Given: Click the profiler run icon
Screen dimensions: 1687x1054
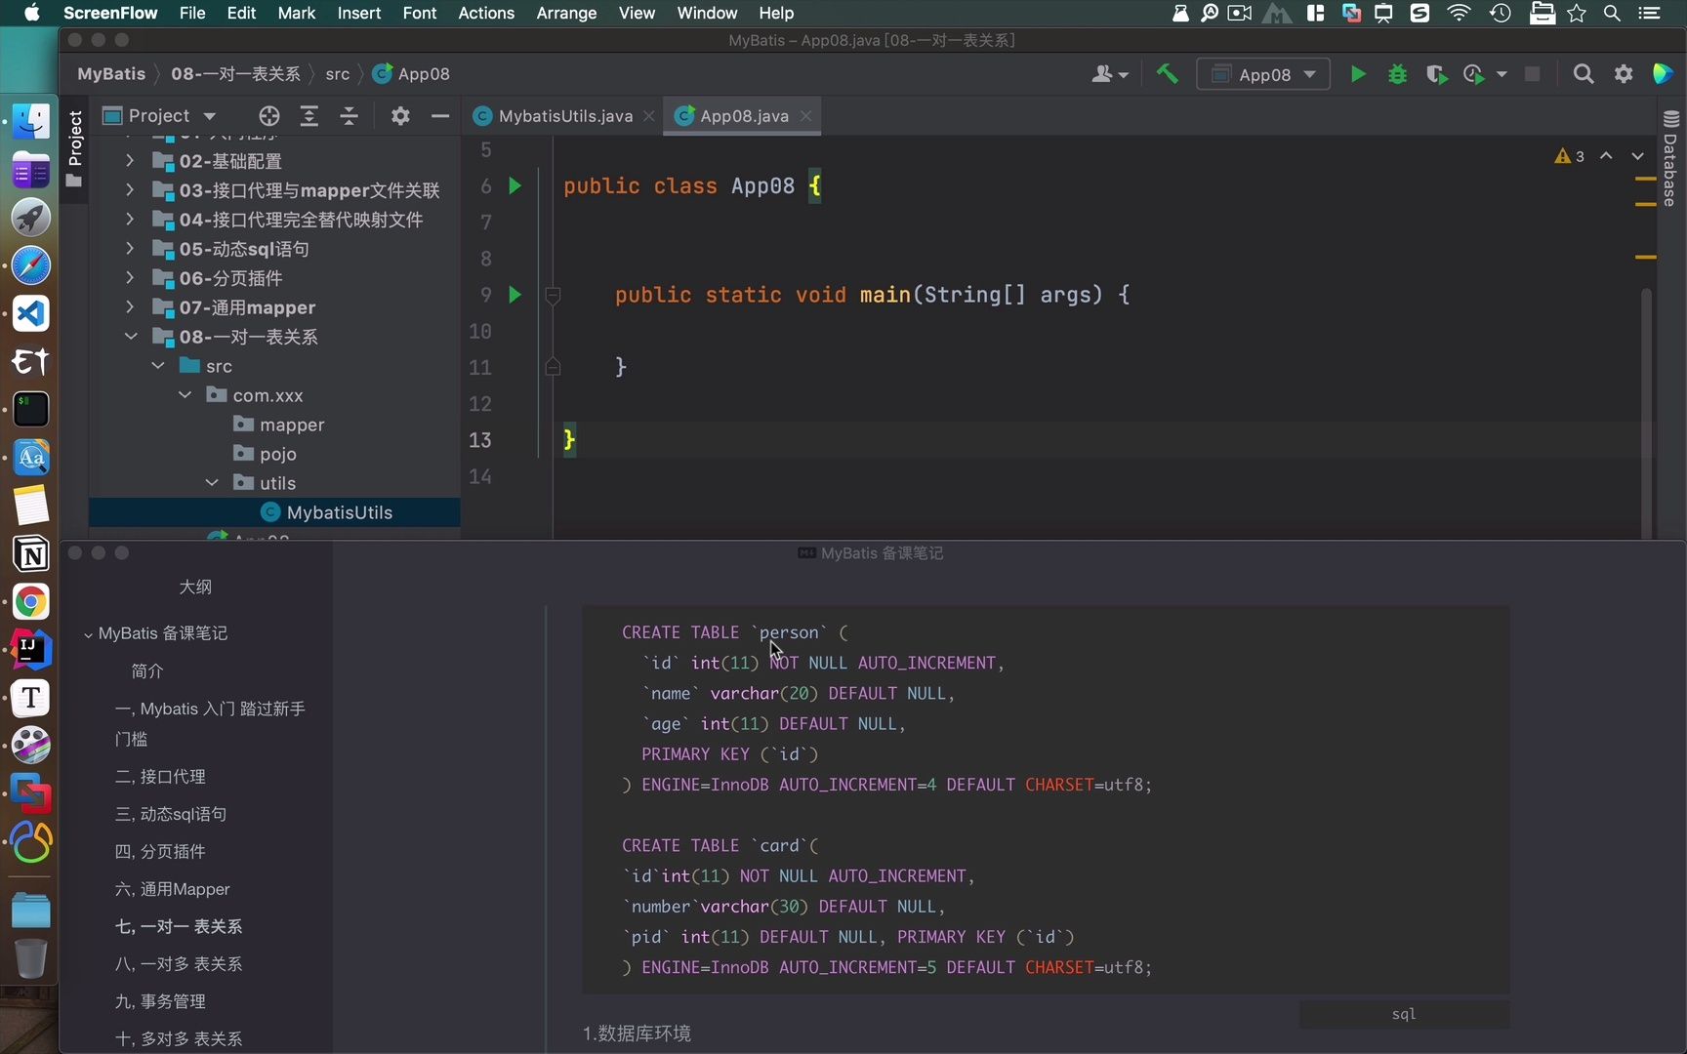Looking at the screenshot, I should coord(1474,74).
